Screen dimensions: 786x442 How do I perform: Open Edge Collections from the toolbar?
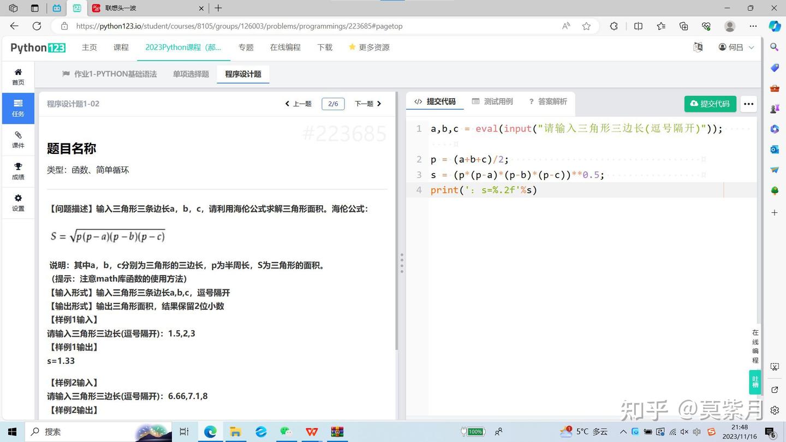(683, 26)
